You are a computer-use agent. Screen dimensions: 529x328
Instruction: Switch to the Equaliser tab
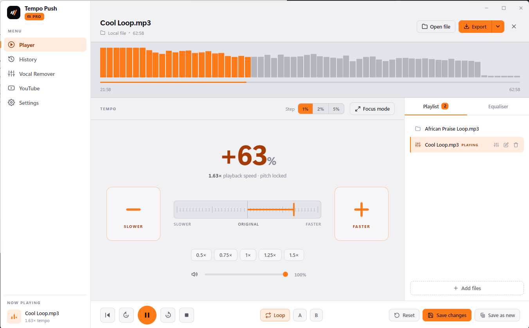498,106
